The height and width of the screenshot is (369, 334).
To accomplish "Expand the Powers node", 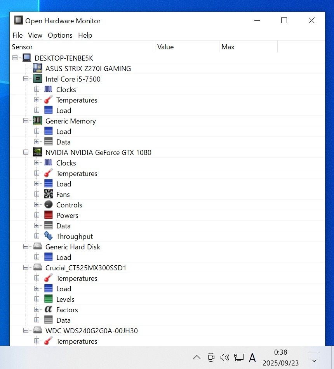I will coord(37,215).
